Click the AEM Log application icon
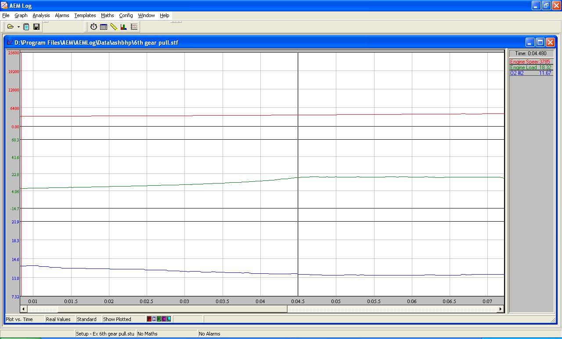Image resolution: width=562 pixels, height=339 pixels. point(4,6)
